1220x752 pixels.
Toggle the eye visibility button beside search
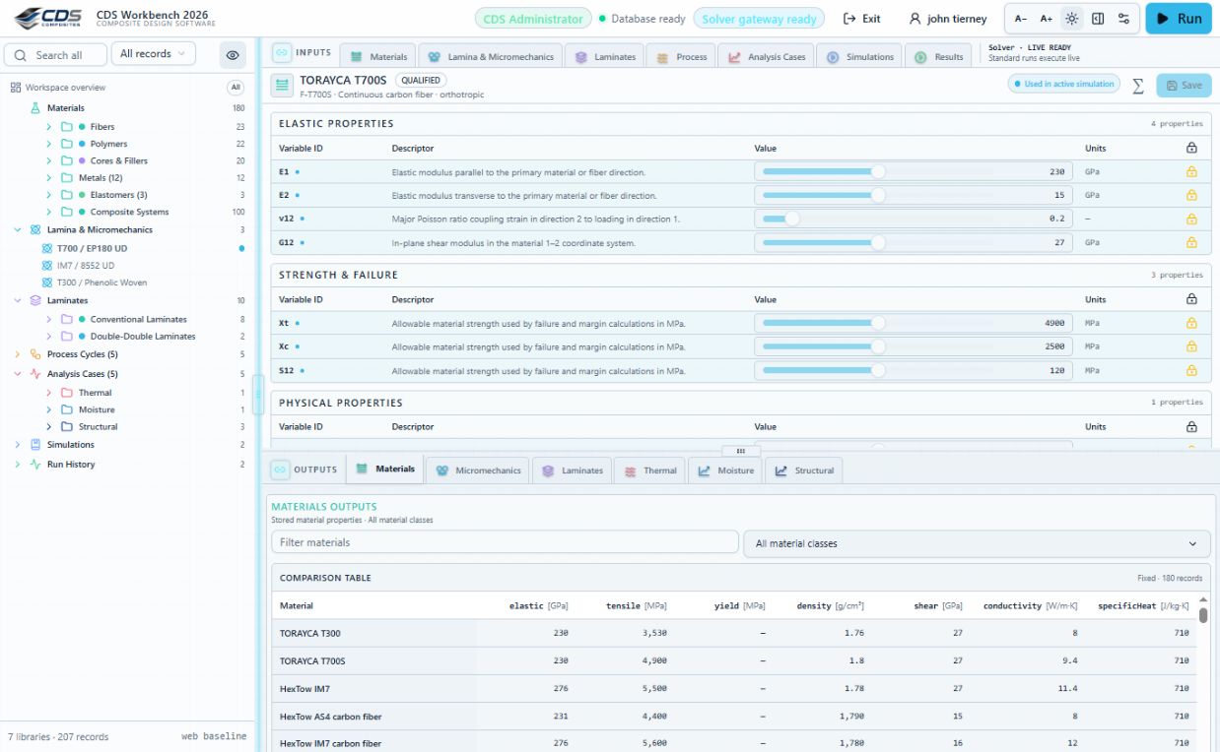(233, 55)
